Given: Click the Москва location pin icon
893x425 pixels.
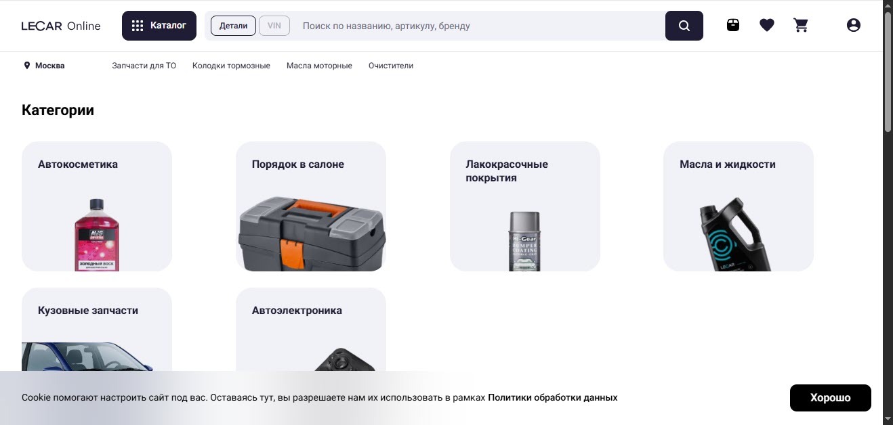Looking at the screenshot, I should pyautogui.click(x=27, y=66).
